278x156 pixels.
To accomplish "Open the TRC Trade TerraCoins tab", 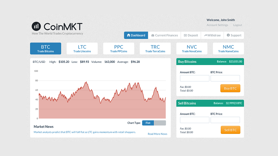I will (x=155, y=49).
